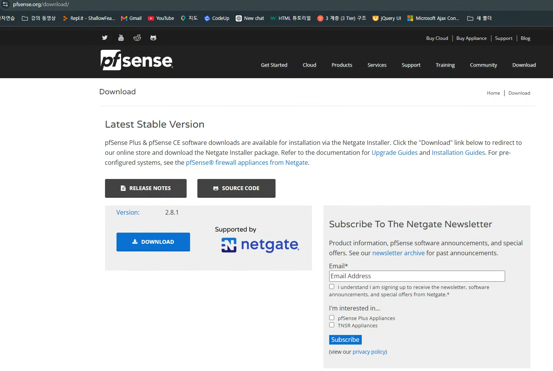This screenshot has height=371, width=553.
Task: Click the Email Address input field
Action: click(x=417, y=276)
